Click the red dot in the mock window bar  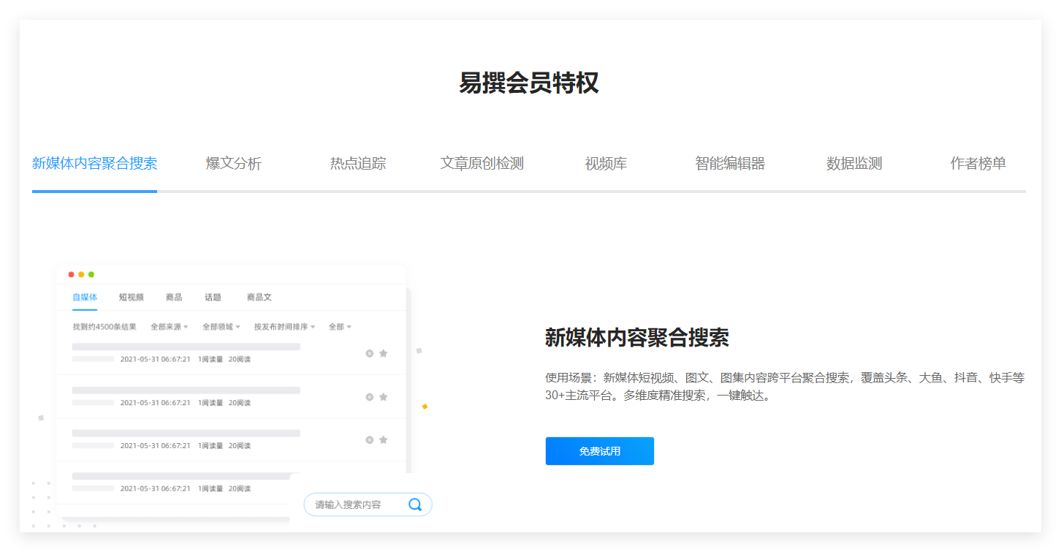click(x=72, y=274)
